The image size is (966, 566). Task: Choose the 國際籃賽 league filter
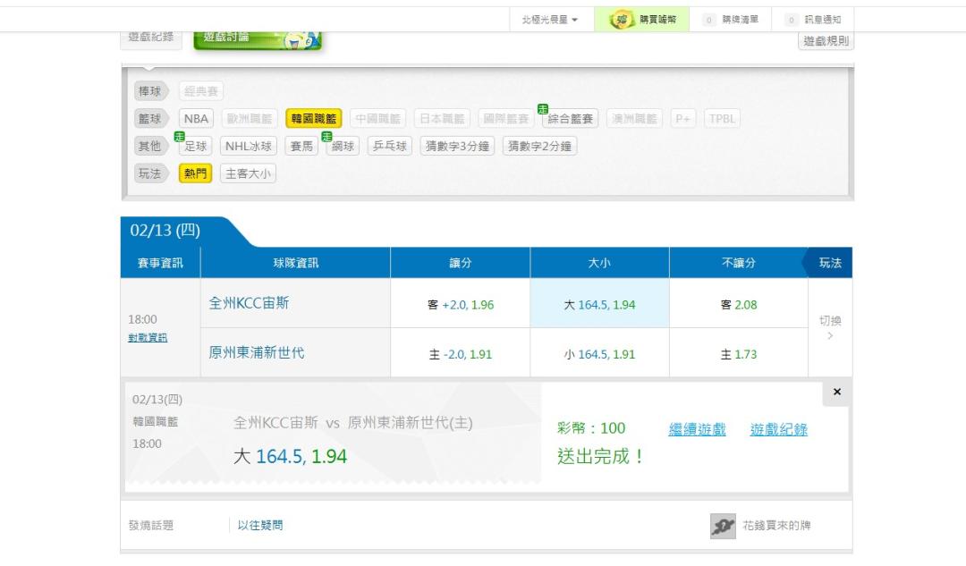pyautogui.click(x=505, y=118)
